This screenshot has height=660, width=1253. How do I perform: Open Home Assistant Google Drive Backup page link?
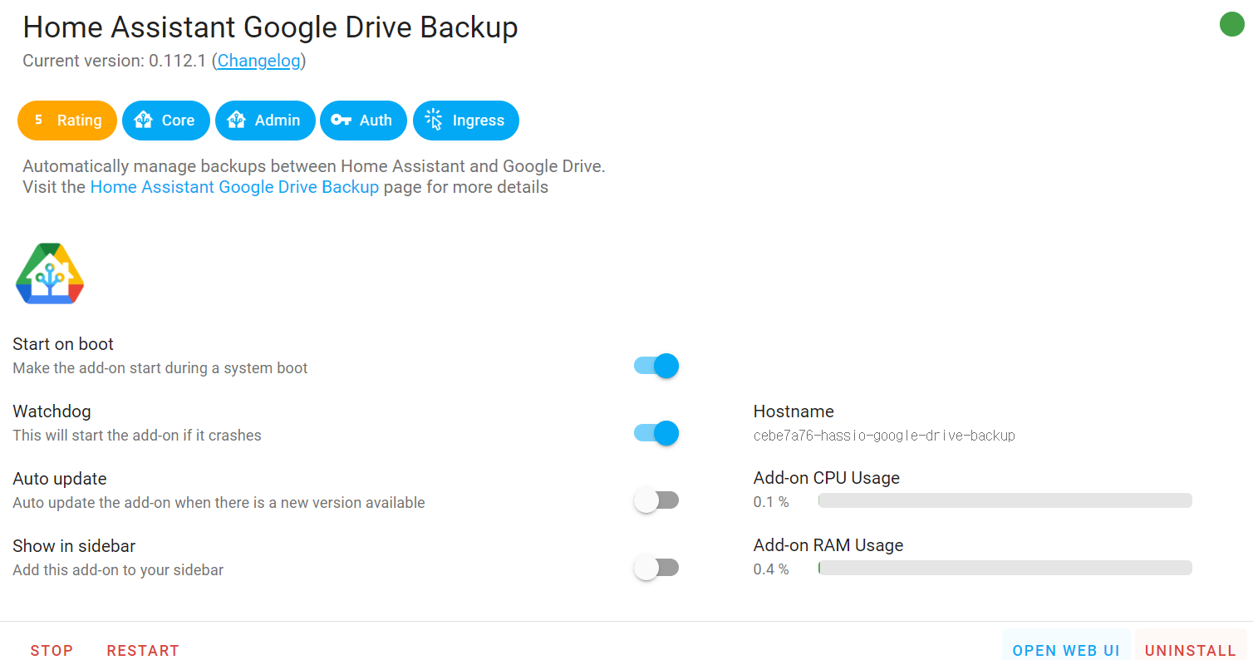click(234, 187)
